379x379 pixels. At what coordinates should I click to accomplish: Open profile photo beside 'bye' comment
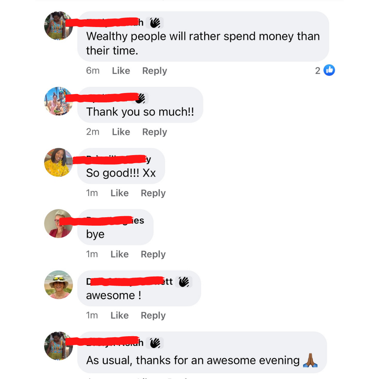coord(59,224)
